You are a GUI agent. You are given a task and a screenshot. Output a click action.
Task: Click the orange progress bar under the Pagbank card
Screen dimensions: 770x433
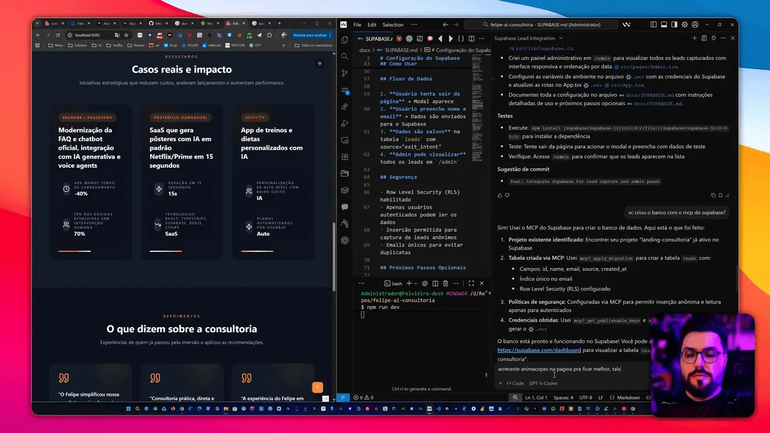click(74, 253)
